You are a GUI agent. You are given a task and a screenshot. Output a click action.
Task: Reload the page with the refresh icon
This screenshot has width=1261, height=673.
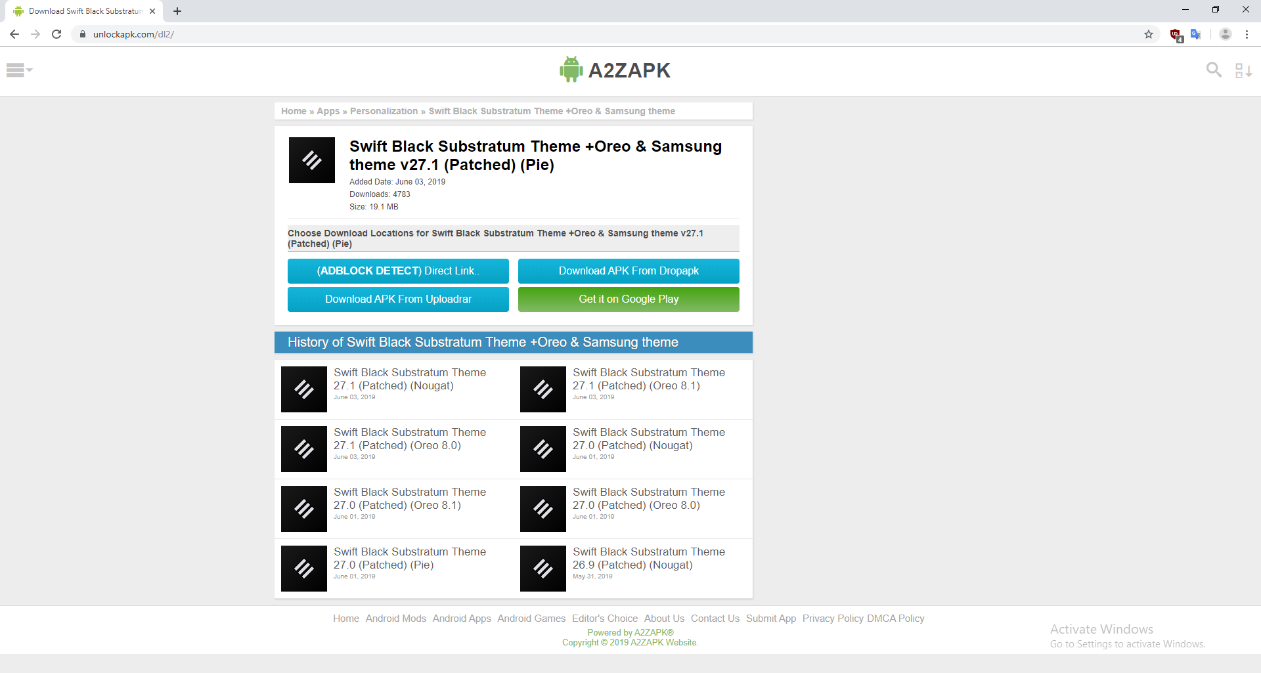[x=56, y=34]
